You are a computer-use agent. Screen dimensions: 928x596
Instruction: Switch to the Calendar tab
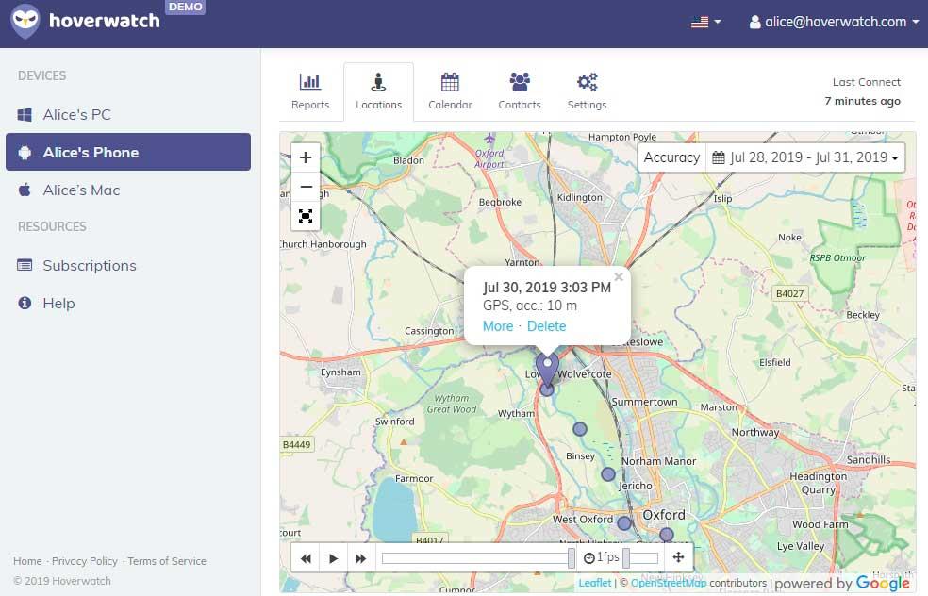click(x=451, y=91)
